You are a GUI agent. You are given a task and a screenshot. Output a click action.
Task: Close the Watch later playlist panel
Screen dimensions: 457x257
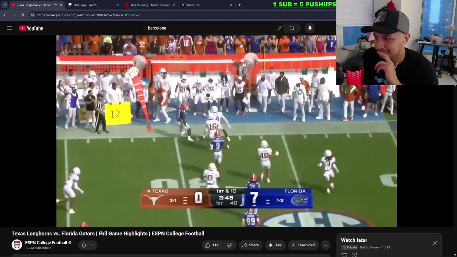[435, 243]
